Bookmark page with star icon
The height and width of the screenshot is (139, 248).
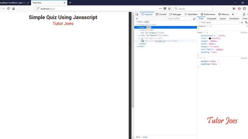coord(169,8)
